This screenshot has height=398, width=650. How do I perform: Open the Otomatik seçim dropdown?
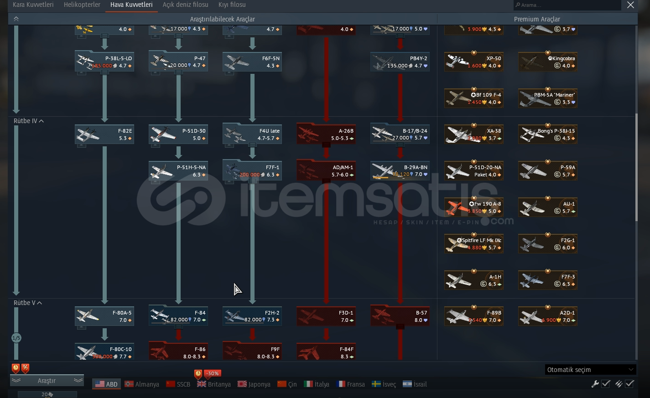click(590, 370)
